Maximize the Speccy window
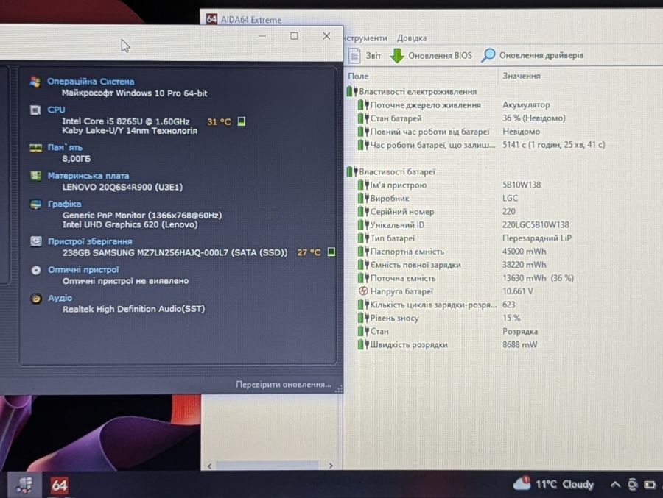The image size is (663, 498). point(294,36)
